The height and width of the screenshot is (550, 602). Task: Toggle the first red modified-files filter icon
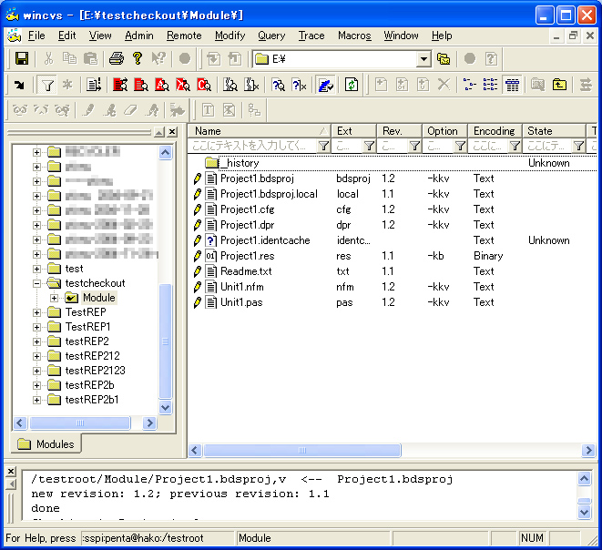click(120, 85)
